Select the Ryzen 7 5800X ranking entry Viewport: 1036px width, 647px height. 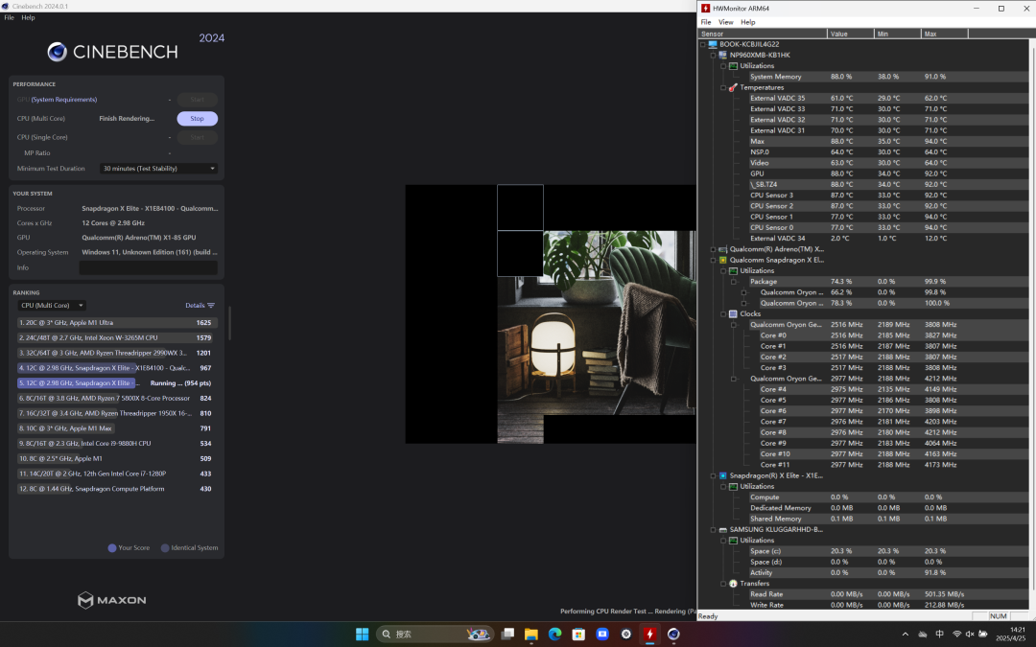click(x=116, y=398)
